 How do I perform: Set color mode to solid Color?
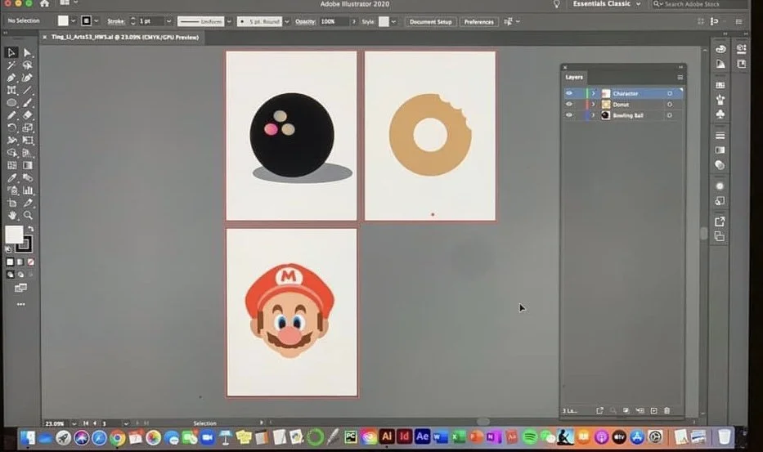point(10,262)
